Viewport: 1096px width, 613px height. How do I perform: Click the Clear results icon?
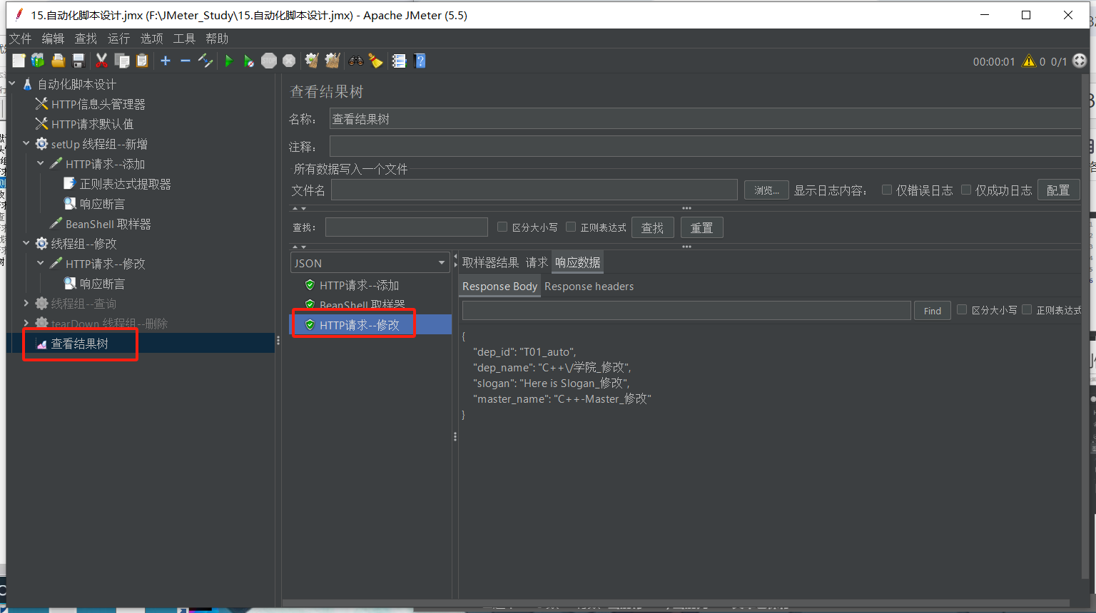pos(312,61)
